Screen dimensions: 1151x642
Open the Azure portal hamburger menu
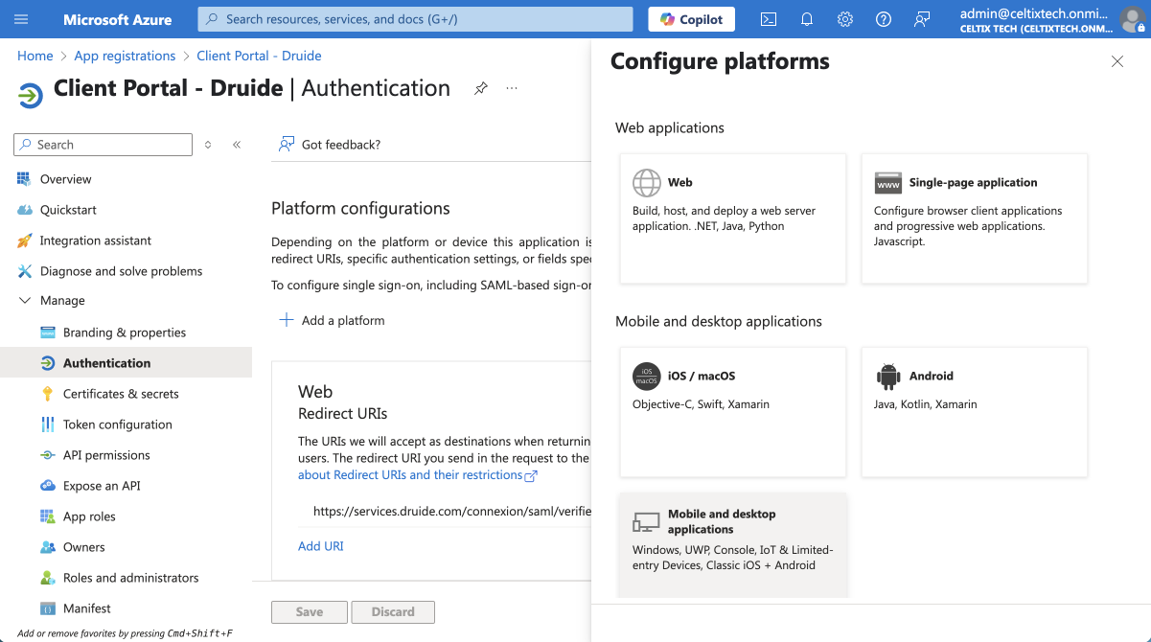pos(22,19)
